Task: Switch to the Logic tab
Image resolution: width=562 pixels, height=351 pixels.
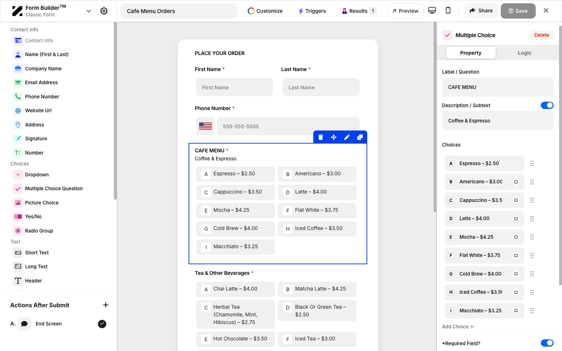Action: pos(524,53)
